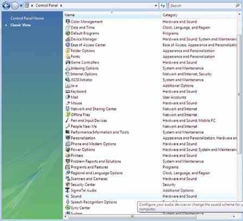This screenshot has height=221, width=243.
Task: Expand the address bar history dropdown
Action: 156,5
